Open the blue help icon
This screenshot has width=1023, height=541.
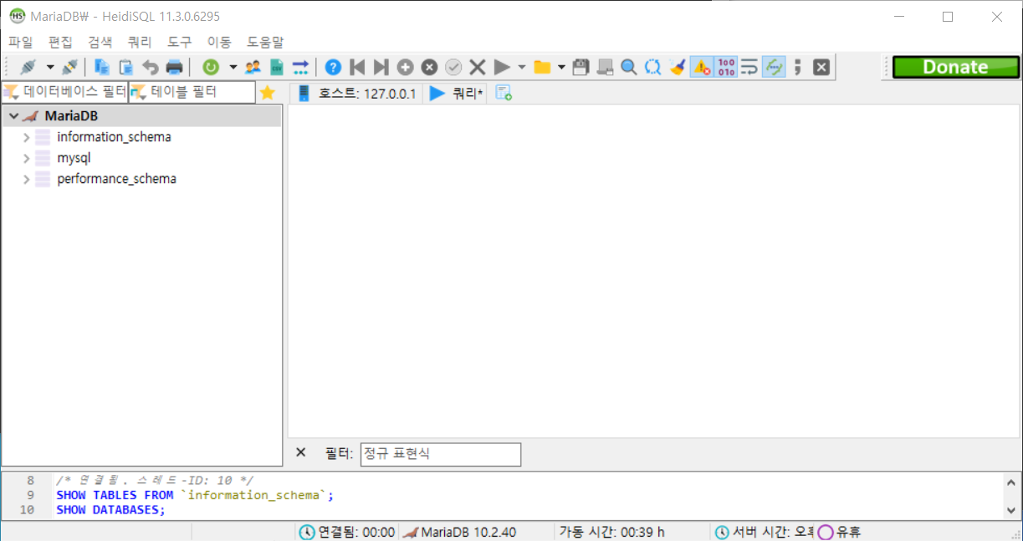[333, 67]
